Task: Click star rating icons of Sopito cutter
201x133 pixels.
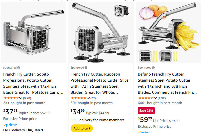Action: click(11, 98)
